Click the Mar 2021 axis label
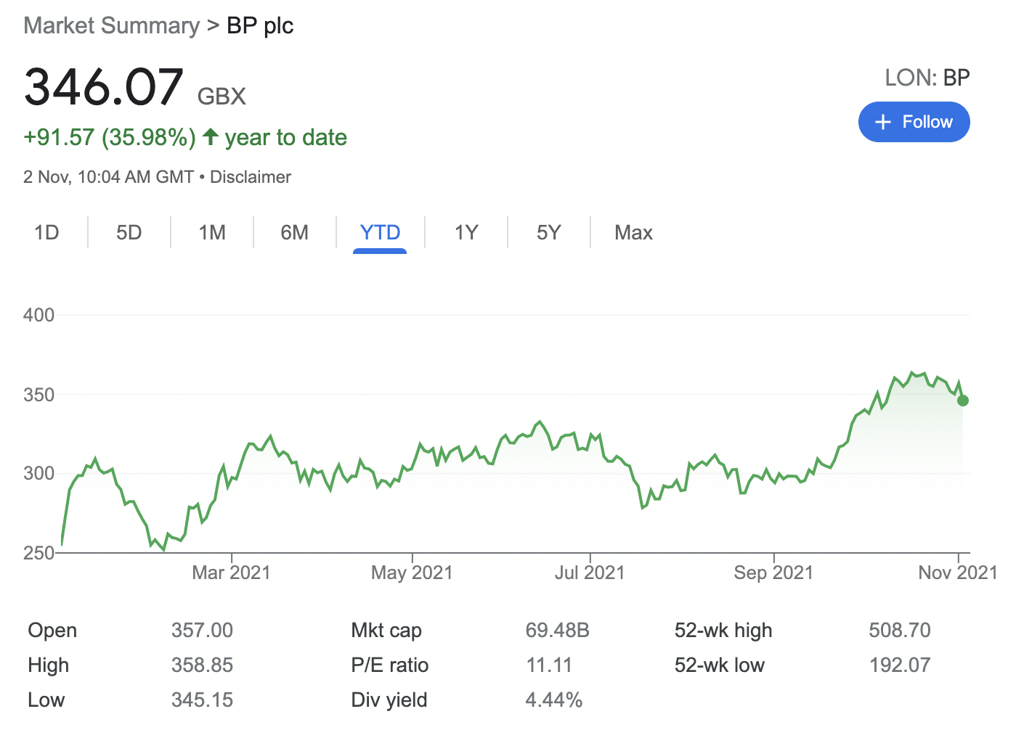This screenshot has height=730, width=1024. (231, 573)
